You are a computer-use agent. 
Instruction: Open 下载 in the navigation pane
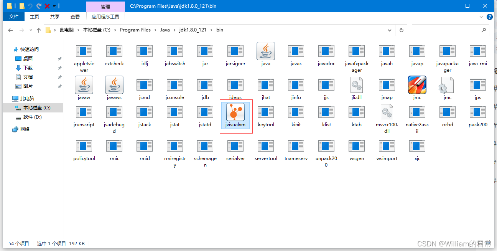point(28,68)
